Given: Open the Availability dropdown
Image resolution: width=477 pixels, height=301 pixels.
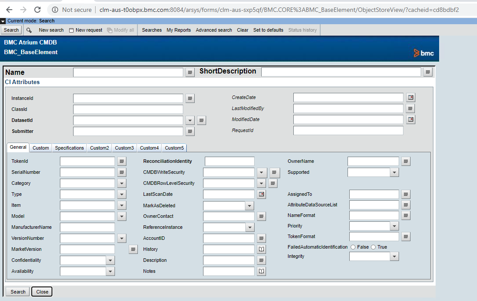Looking at the screenshot, I should pyautogui.click(x=110, y=271).
